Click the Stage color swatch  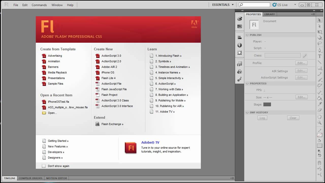pyautogui.click(x=267, y=104)
